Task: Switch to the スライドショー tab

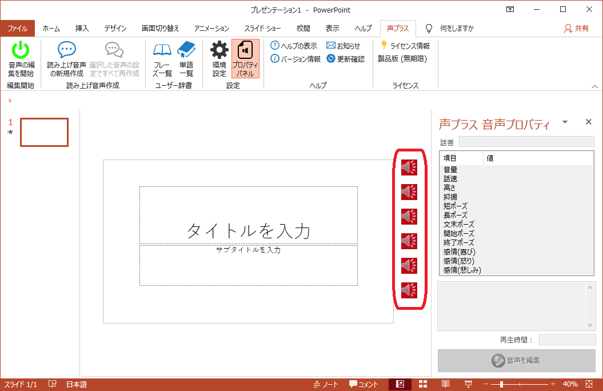Action: click(x=263, y=29)
